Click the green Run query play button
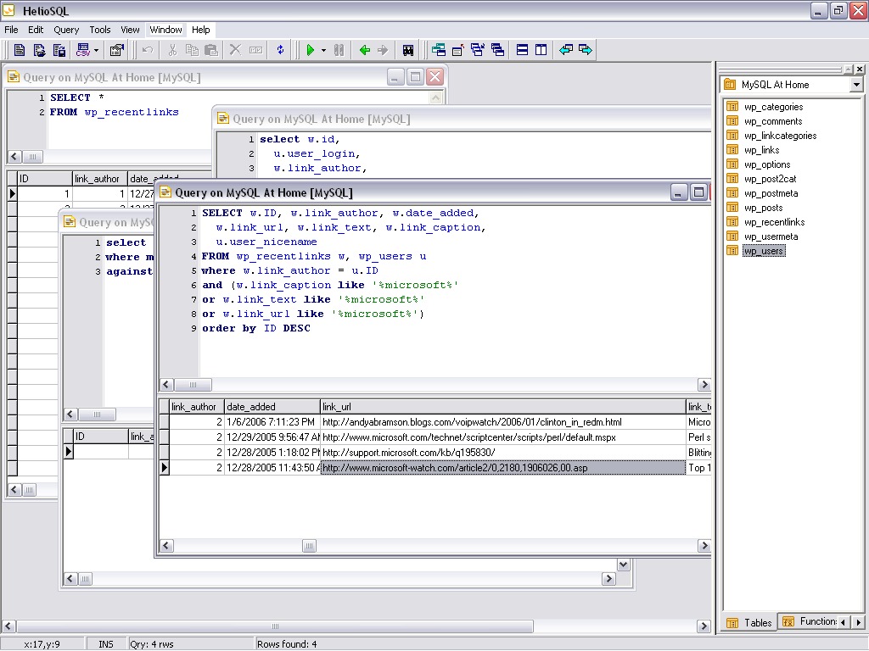The image size is (869, 651). click(311, 51)
